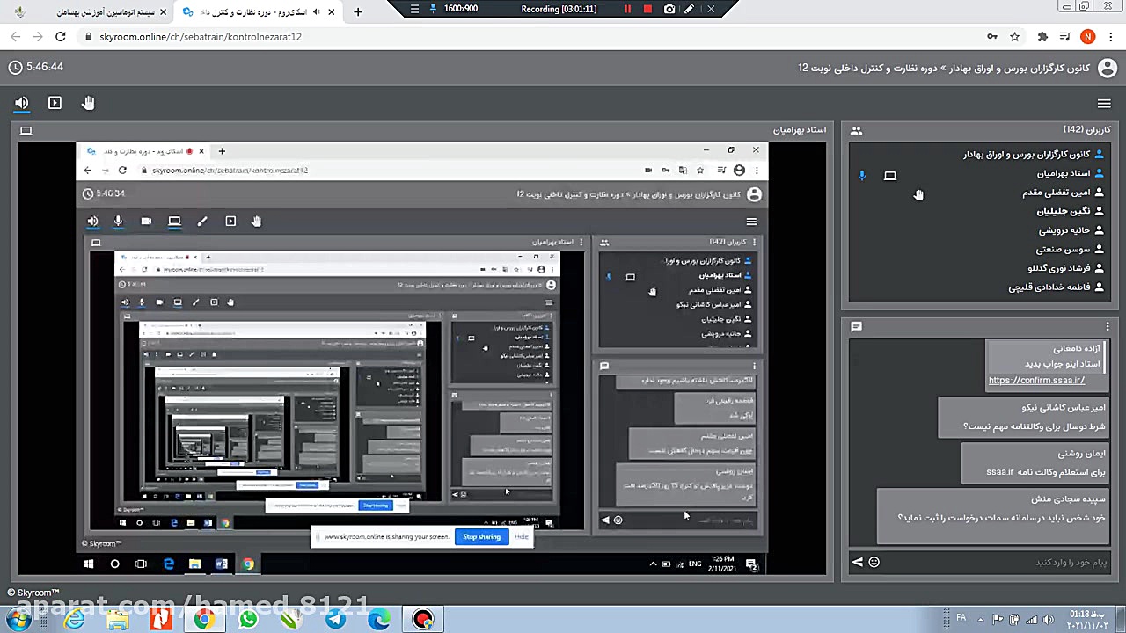Open the Skyroom hamburger menu

point(1104,104)
